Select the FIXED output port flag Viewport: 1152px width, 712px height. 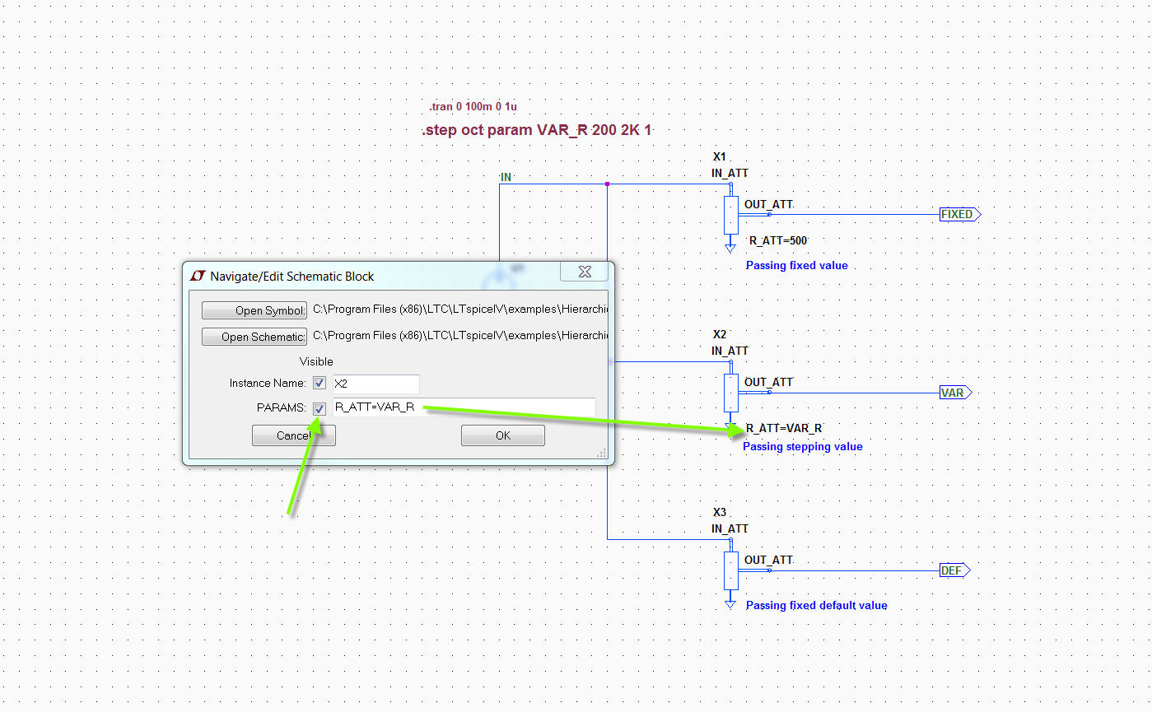958,215
